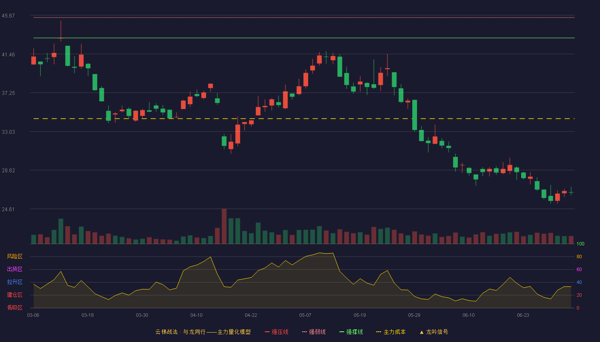600x342 pixels.
Task: Click the 05-07 date label
Action: pos(305,315)
